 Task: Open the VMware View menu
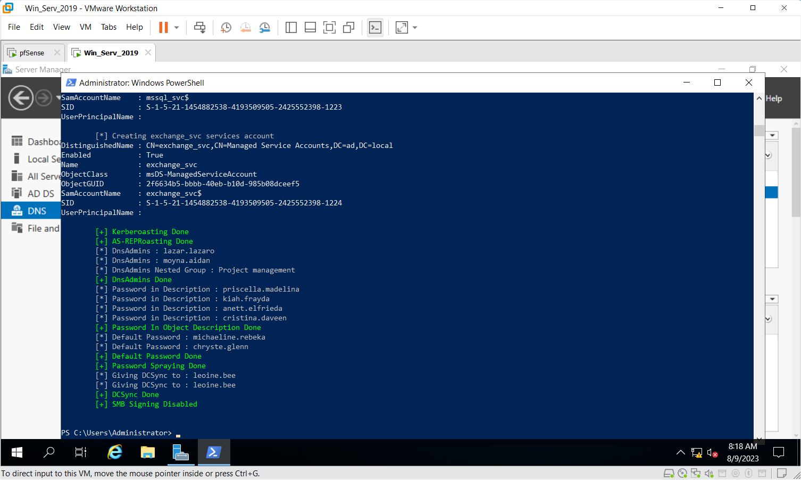[x=62, y=27]
